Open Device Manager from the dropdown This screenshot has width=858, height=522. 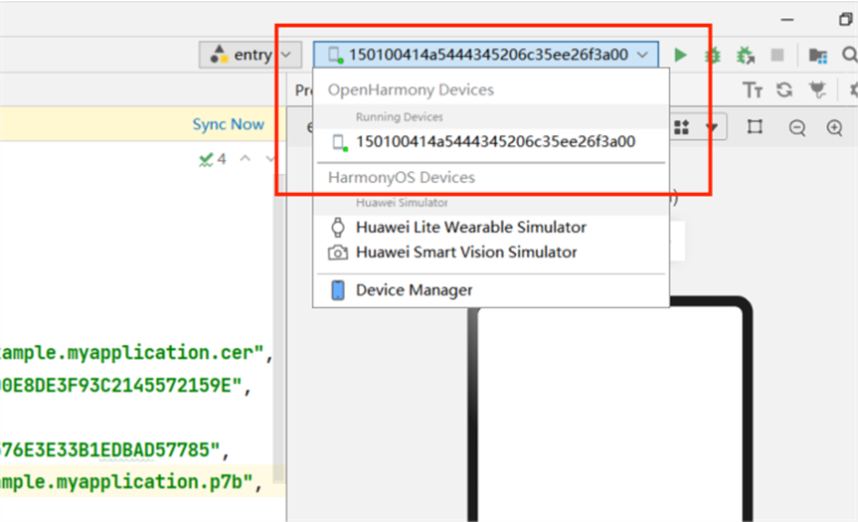click(491, 290)
